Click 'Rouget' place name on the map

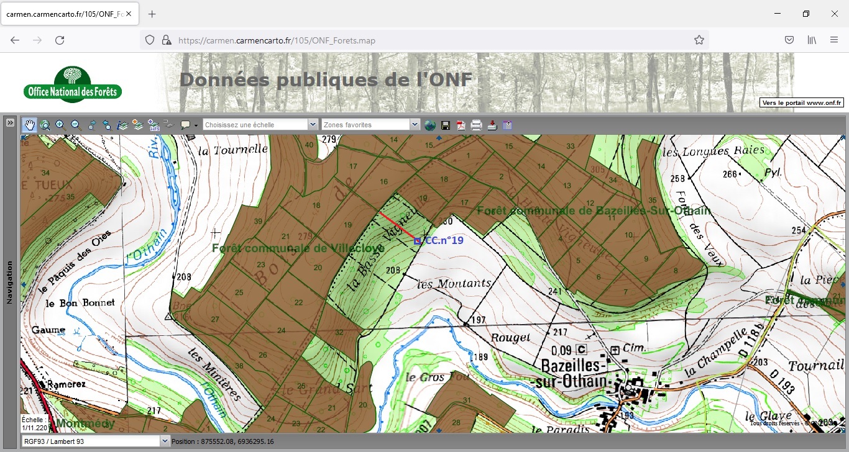click(511, 337)
